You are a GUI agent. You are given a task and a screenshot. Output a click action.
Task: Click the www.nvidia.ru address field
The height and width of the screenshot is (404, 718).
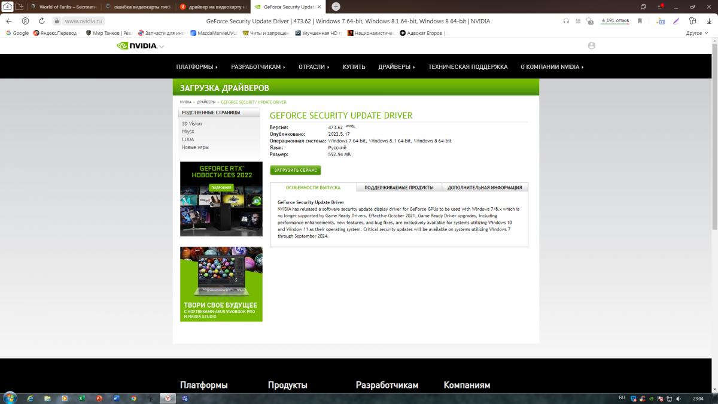coord(84,21)
